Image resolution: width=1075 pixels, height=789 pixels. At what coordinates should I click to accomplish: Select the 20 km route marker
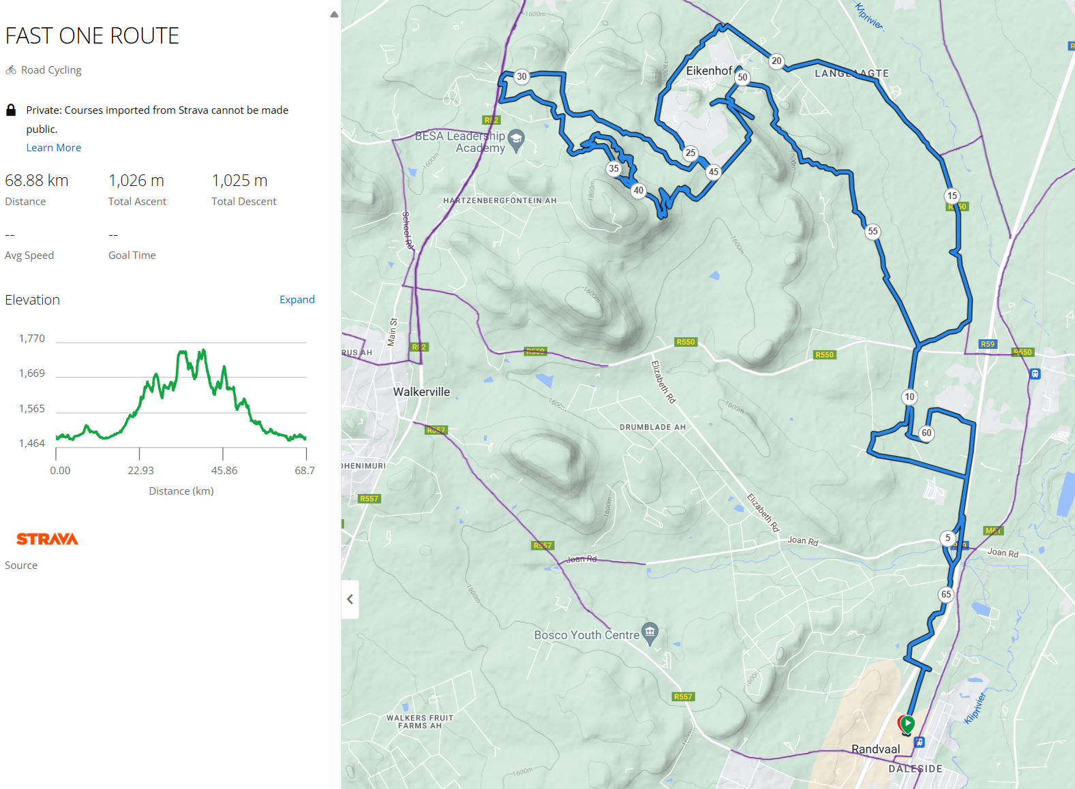[x=776, y=61]
